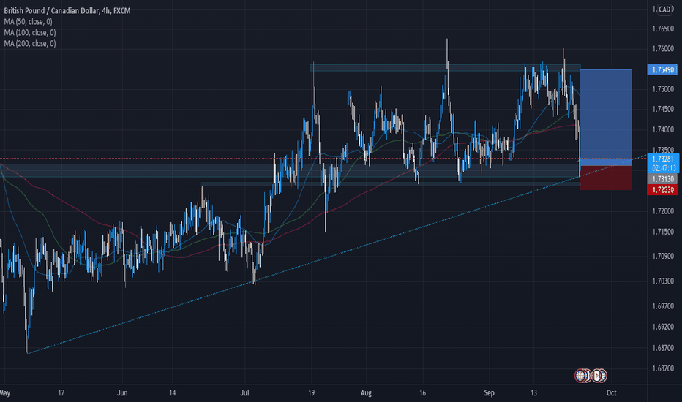Click the 14 date label on time axis
The height and width of the screenshot is (402, 682).
tap(172, 393)
